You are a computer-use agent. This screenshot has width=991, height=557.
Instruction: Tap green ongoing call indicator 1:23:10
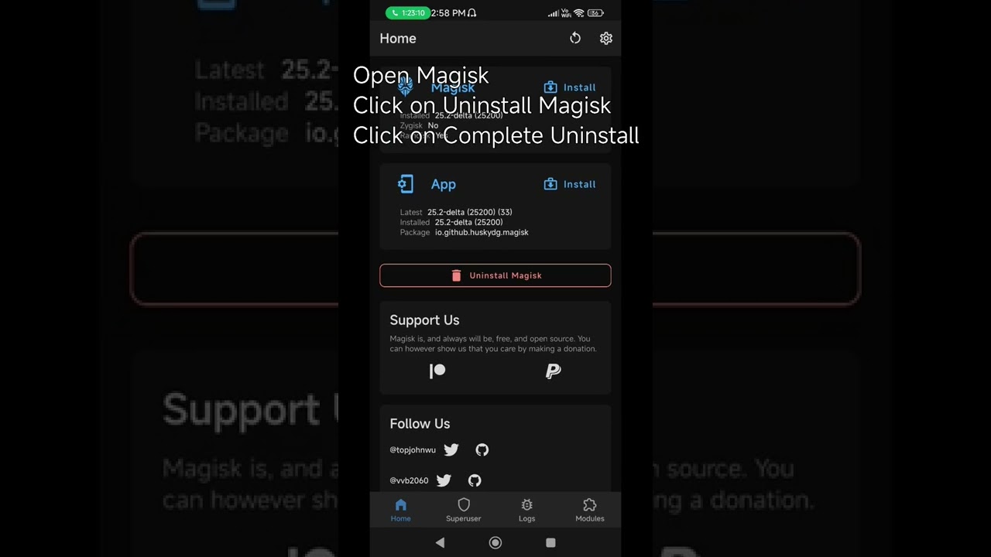(408, 13)
